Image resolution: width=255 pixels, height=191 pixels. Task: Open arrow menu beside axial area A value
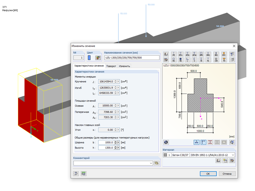pyautogui.click(x=118, y=106)
